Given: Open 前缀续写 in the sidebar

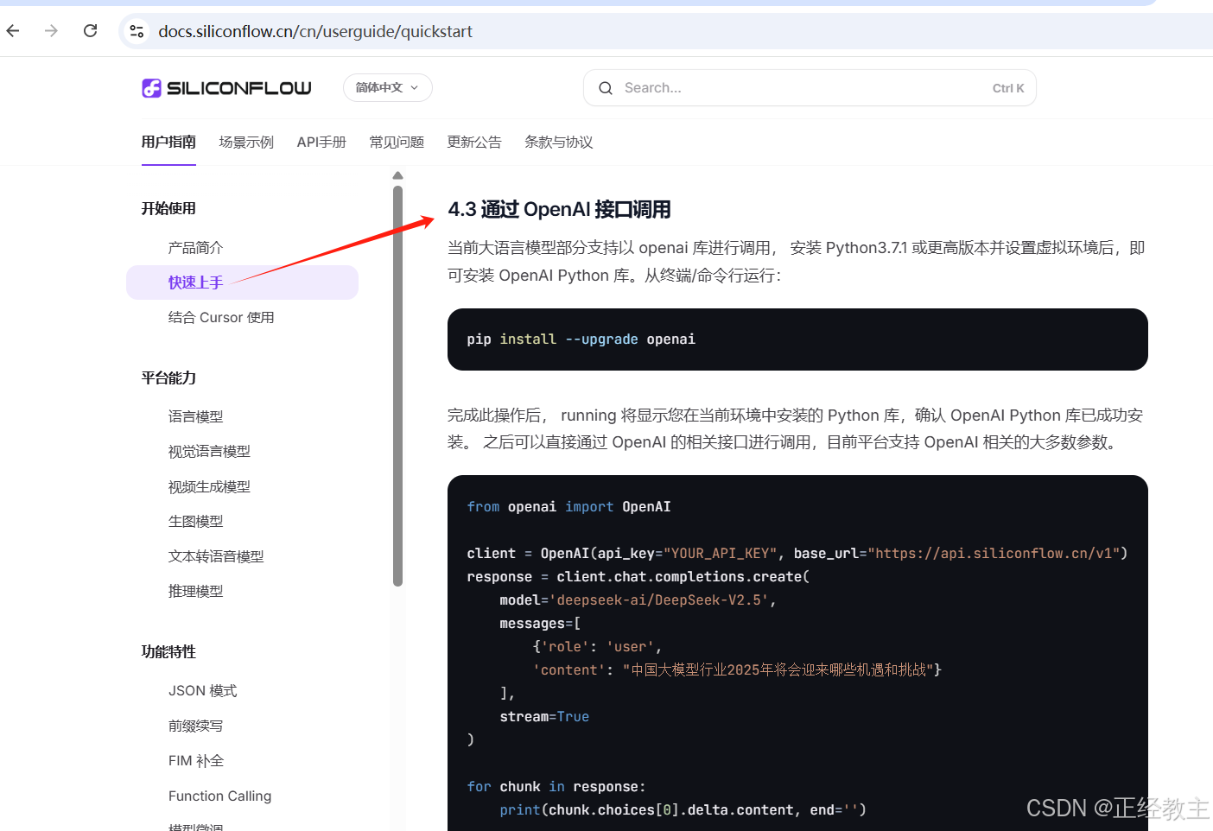Looking at the screenshot, I should [x=195, y=726].
